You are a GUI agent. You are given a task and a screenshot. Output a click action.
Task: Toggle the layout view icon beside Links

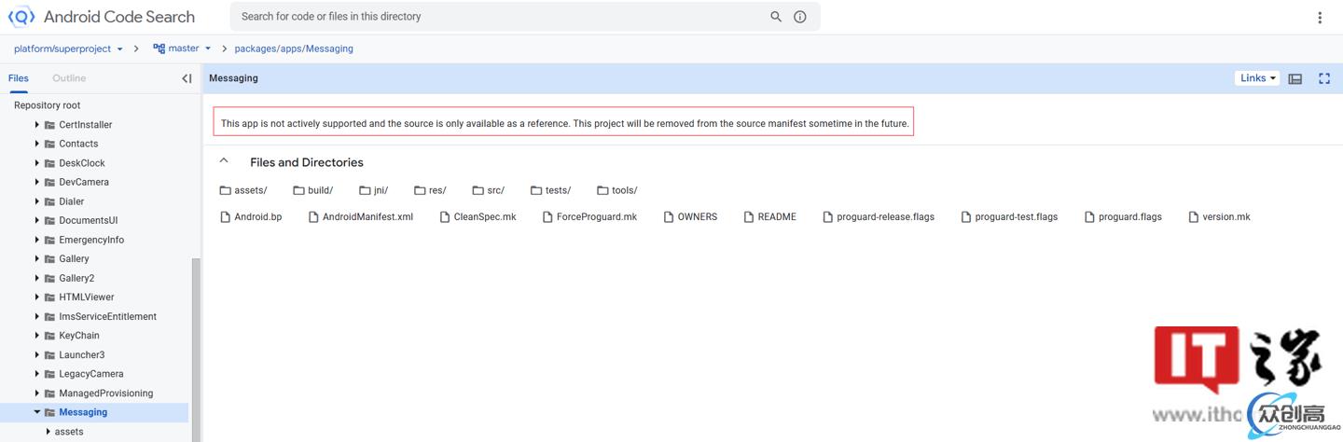click(x=1295, y=78)
